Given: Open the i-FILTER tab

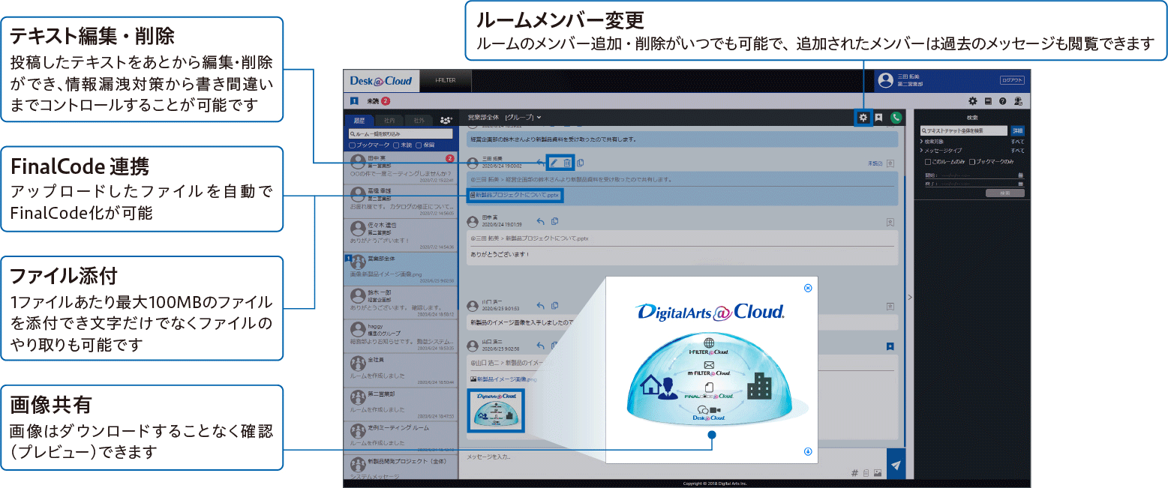Looking at the screenshot, I should tap(446, 80).
